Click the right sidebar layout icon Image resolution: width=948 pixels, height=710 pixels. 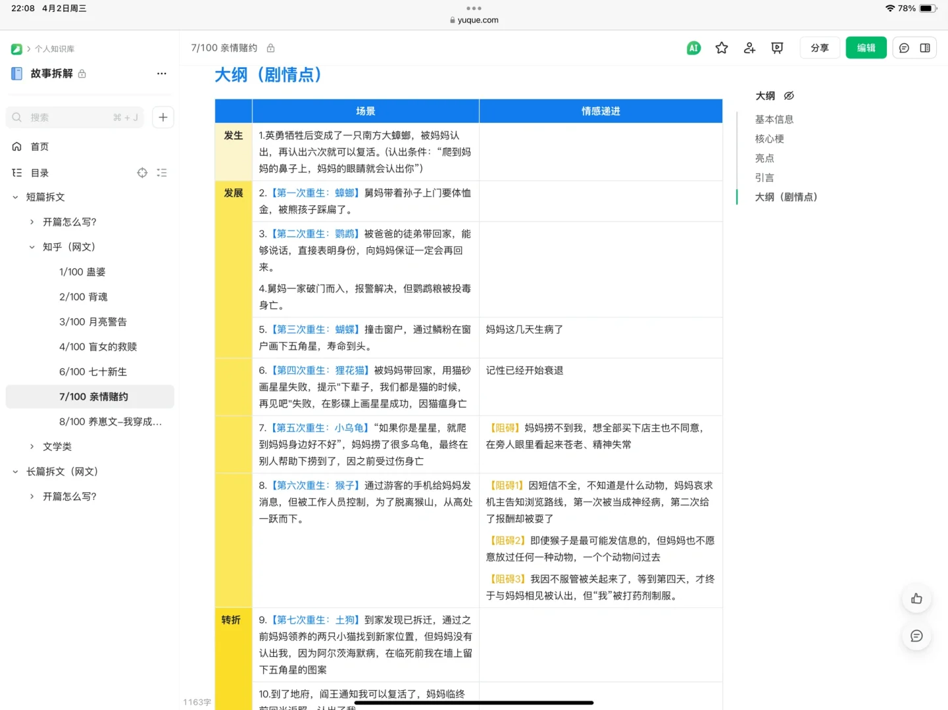click(925, 47)
